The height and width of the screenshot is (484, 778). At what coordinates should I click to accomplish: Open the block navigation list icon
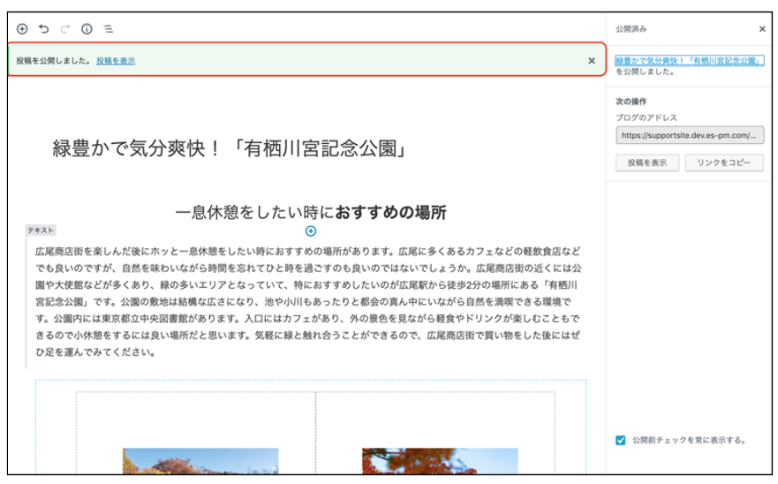point(109,29)
